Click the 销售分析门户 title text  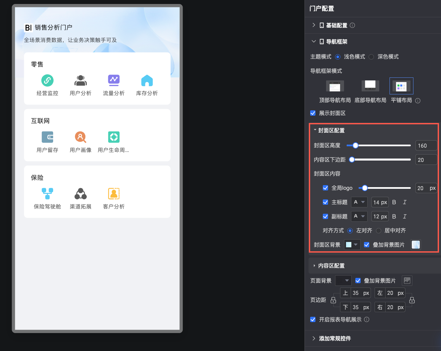pyautogui.click(x=53, y=27)
